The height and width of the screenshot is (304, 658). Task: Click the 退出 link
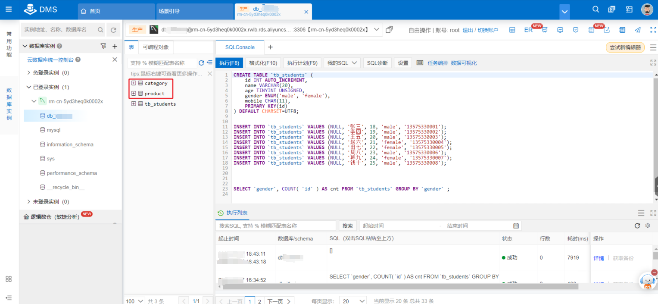(x=468, y=30)
